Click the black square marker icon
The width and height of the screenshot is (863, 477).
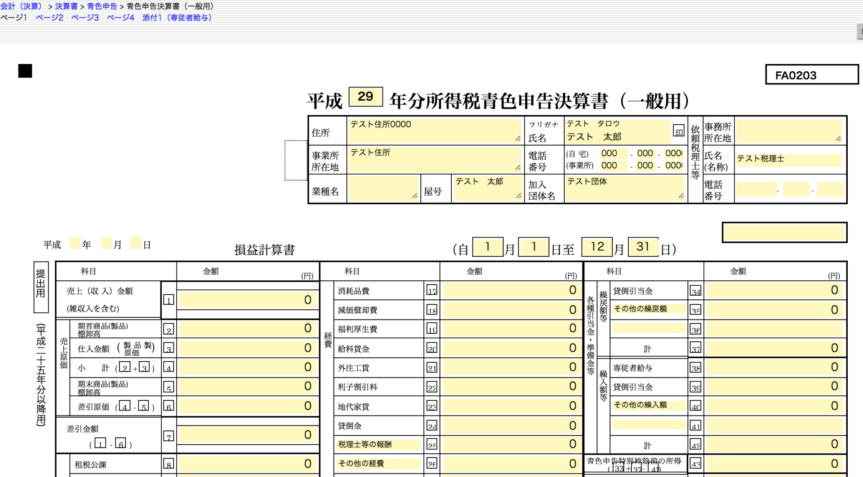[x=25, y=71]
